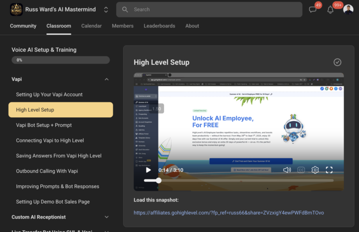Click the Load this snapshot label
359x232 pixels.
pyautogui.click(x=156, y=200)
